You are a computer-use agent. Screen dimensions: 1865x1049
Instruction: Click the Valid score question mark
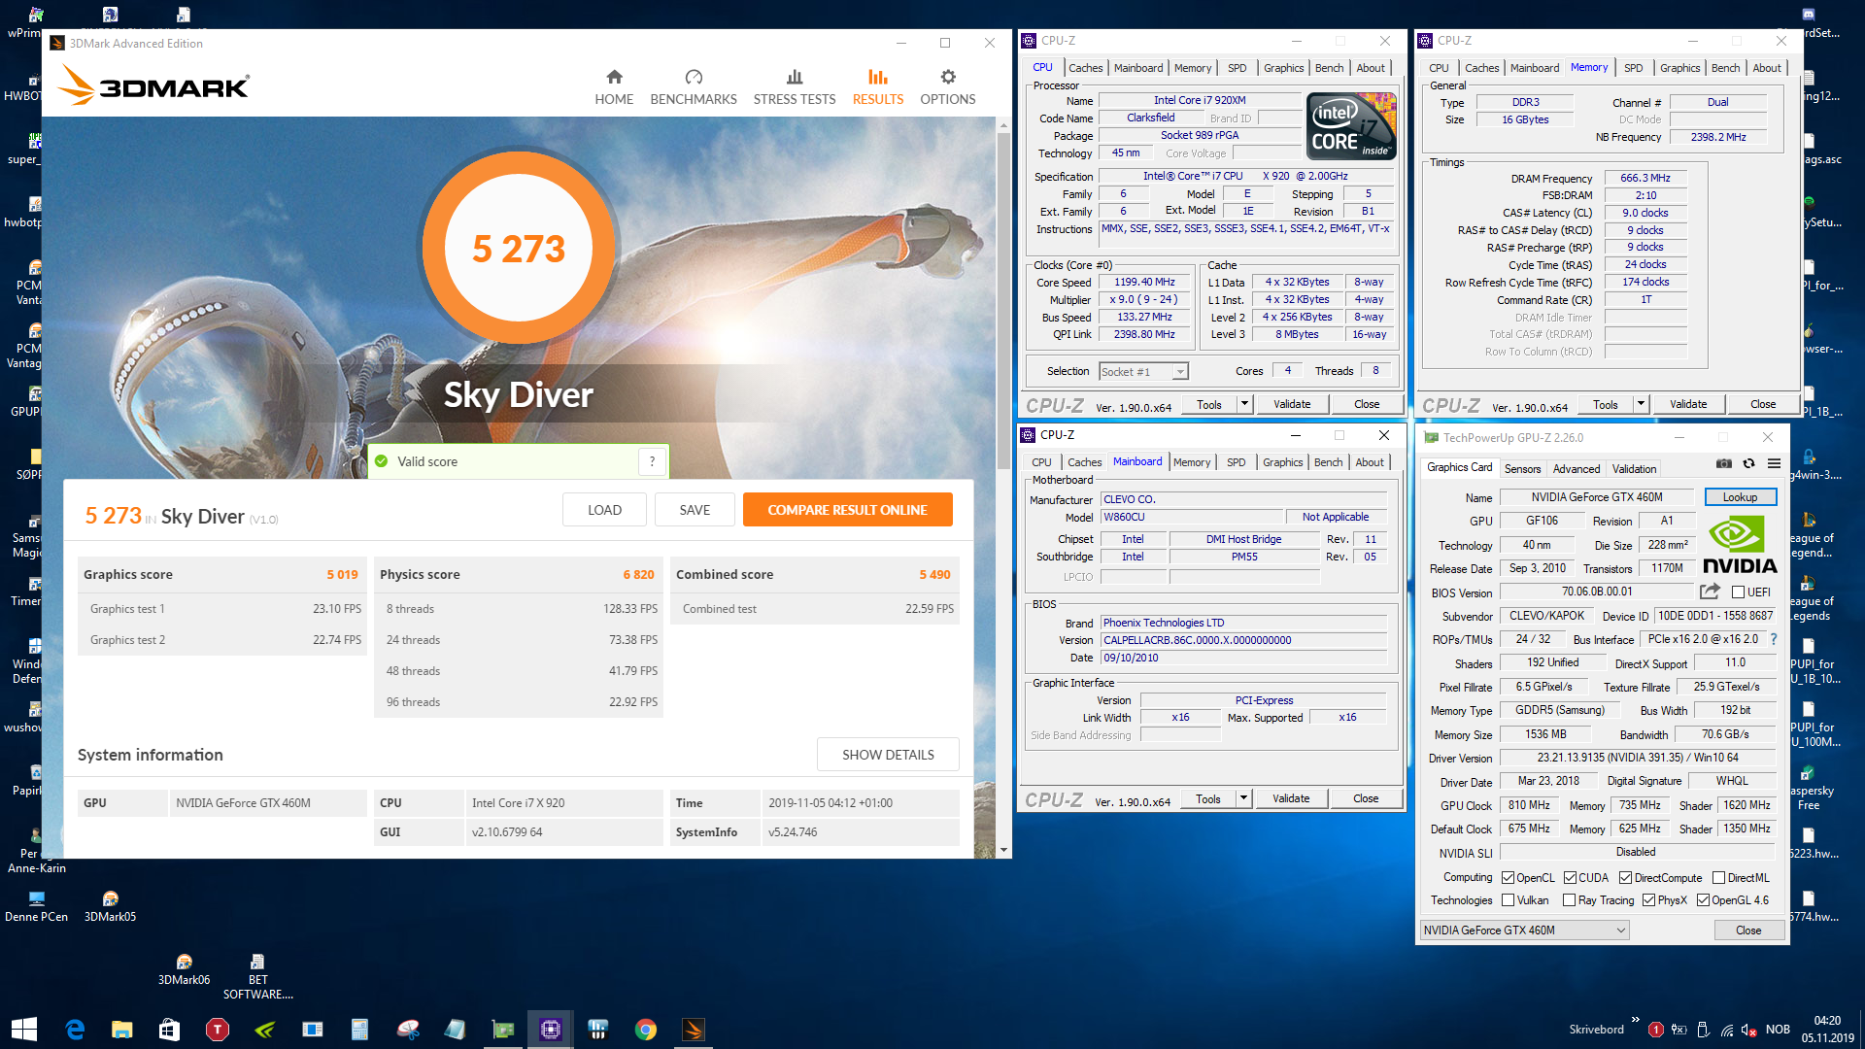[x=653, y=461]
